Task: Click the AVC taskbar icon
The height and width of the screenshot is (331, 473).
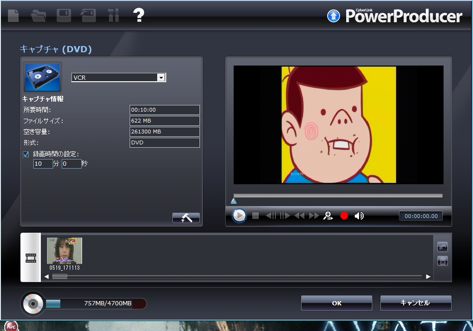Action: point(11,326)
